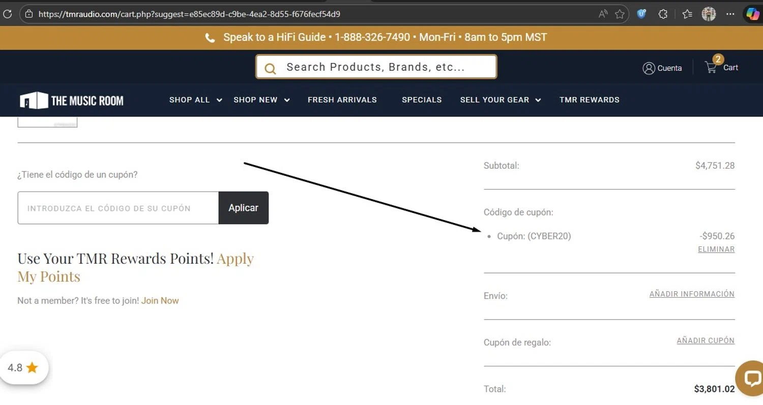Click the Total: label
Screen dimensions: 763x405
(x=495, y=389)
